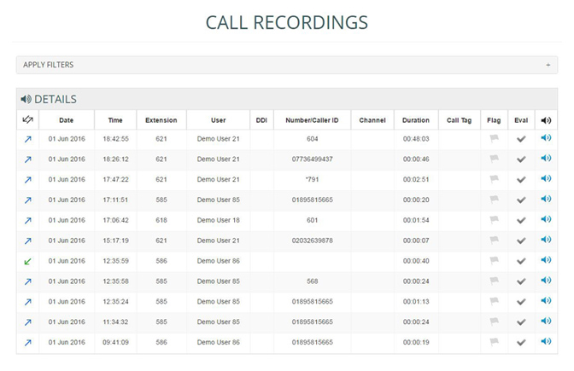The image size is (574, 371).
Task: Select Demo User 86 at 12:35:59
Action: (218, 261)
